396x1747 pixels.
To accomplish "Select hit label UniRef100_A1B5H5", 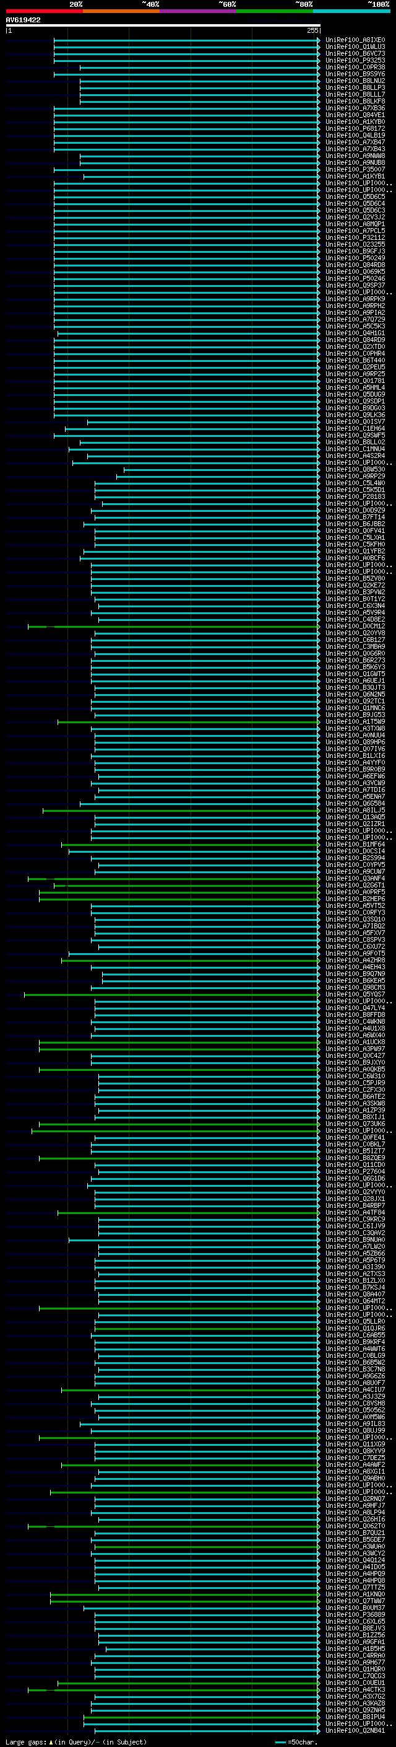I will click(355, 1648).
